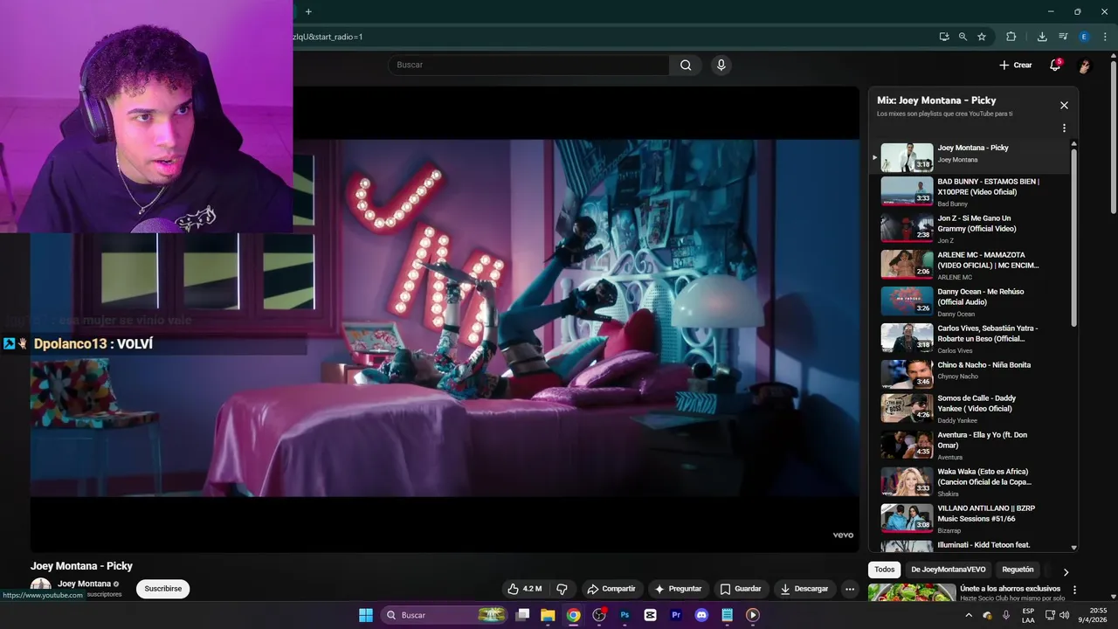Viewport: 1118px width, 629px height.
Task: Bookmark this page with the star icon
Action: (982, 37)
